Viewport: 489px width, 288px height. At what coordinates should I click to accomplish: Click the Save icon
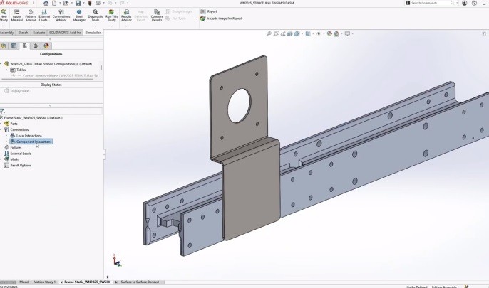(x=78, y=3)
